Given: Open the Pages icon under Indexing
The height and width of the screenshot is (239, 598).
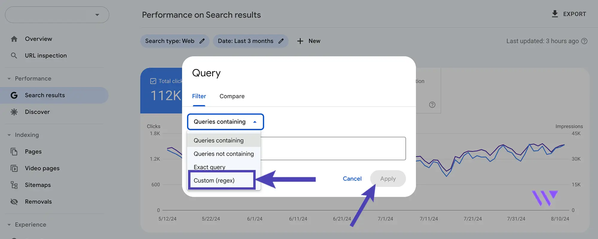Looking at the screenshot, I should pyautogui.click(x=14, y=151).
